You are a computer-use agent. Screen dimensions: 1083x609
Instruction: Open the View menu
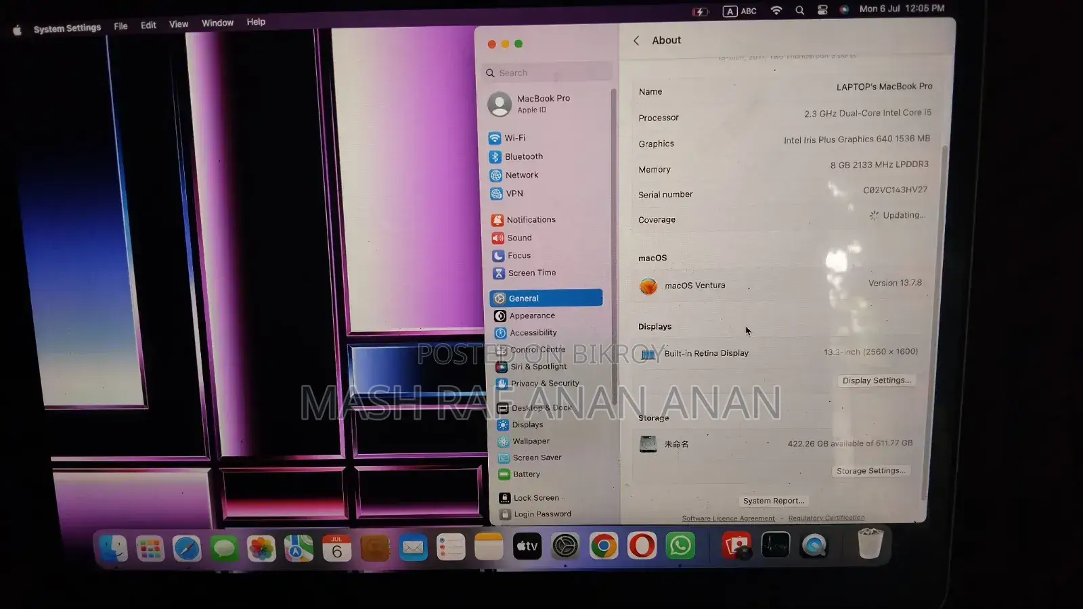coord(179,24)
